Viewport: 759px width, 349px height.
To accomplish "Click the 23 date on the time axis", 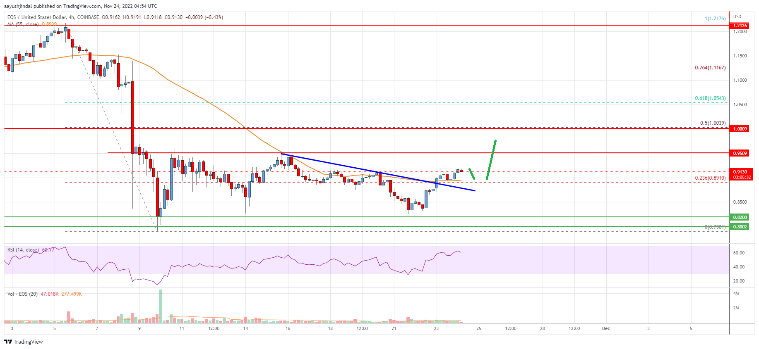I will [436, 329].
